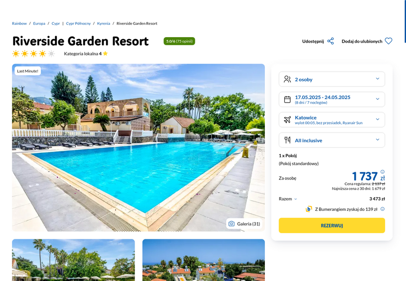
Task: Expand the 17.05.2025 - 24.05.2025 date dropdown
Action: point(332,99)
